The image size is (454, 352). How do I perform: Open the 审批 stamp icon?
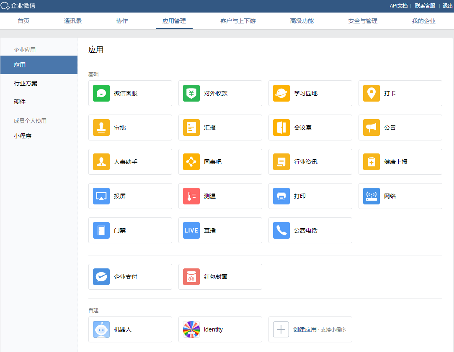pos(101,128)
